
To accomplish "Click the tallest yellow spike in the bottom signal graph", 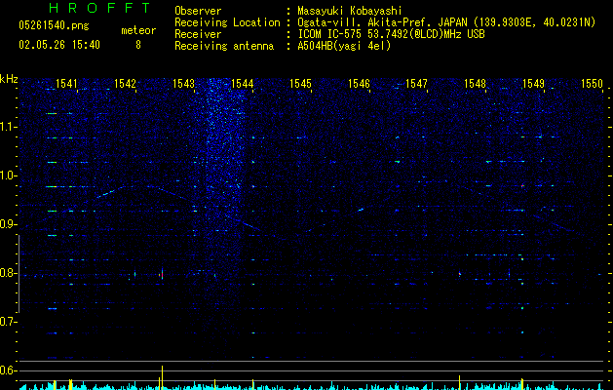I will 162,377.
